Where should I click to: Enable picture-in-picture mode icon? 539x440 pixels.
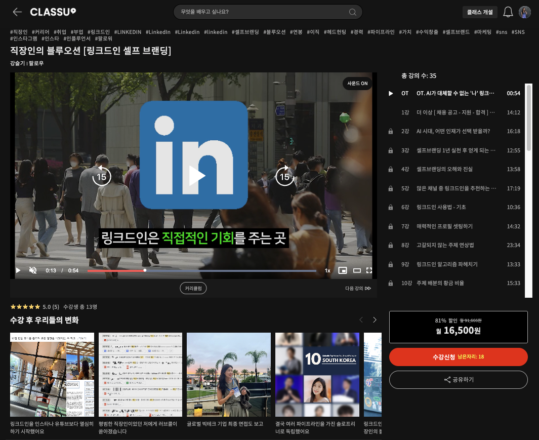[342, 270]
